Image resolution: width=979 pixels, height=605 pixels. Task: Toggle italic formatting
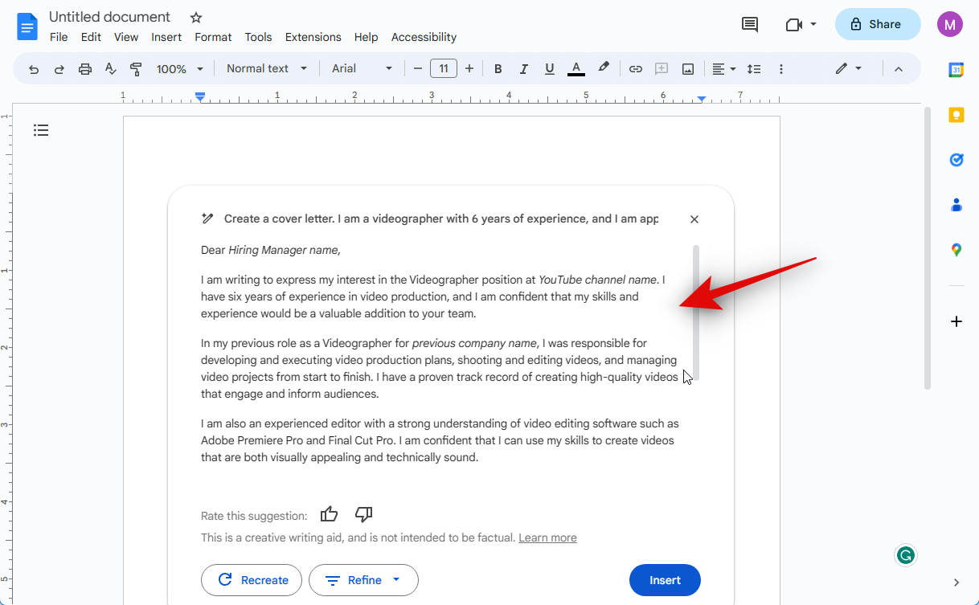(x=524, y=69)
